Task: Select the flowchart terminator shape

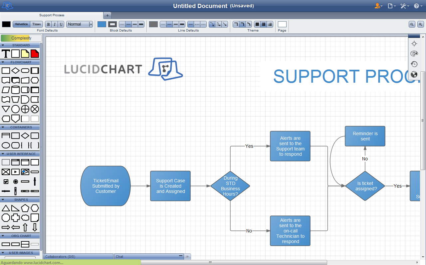Action: point(25,71)
